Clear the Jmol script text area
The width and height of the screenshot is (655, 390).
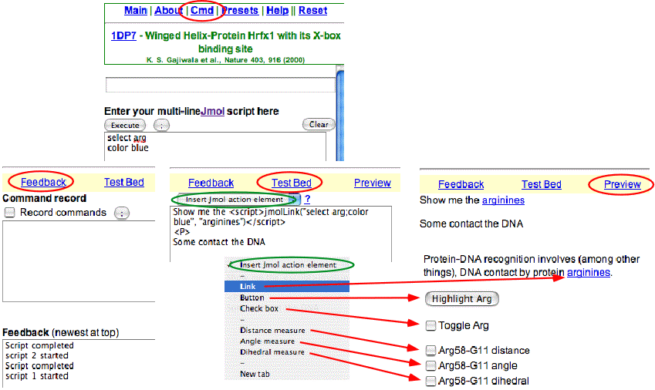click(x=319, y=125)
